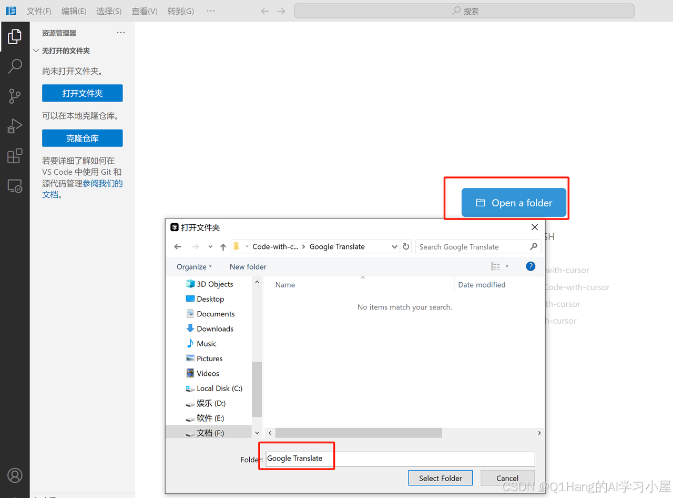Screen dimensions: 673x498
Task: Go up one folder level
Action: point(223,246)
